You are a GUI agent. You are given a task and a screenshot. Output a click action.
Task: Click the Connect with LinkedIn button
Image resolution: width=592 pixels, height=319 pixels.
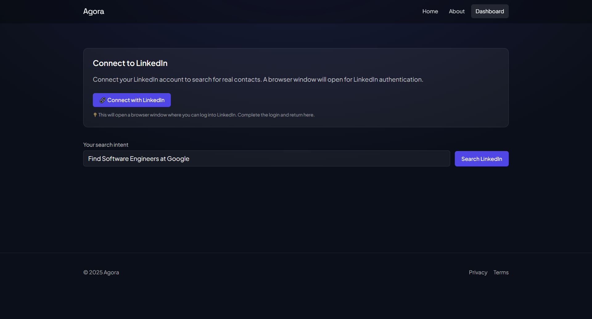coord(132,100)
